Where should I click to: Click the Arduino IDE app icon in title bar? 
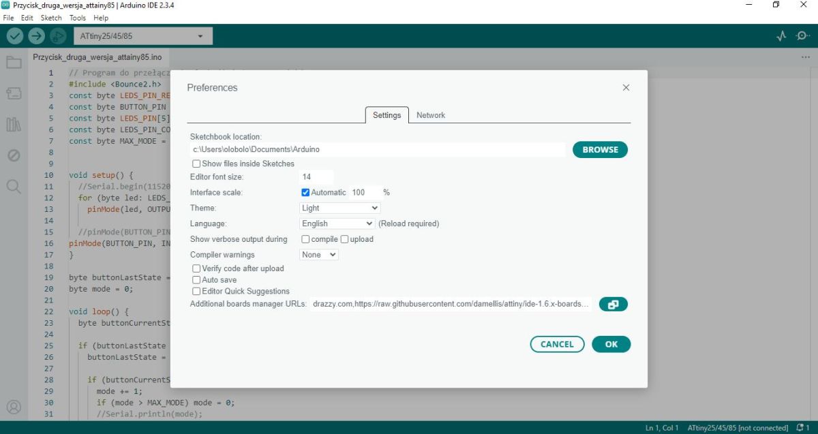click(x=5, y=5)
